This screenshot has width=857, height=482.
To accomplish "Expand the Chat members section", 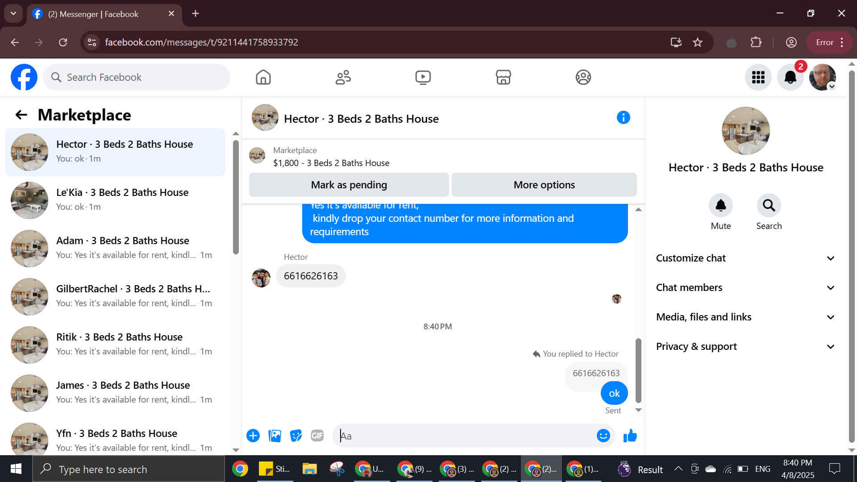I will [745, 288].
